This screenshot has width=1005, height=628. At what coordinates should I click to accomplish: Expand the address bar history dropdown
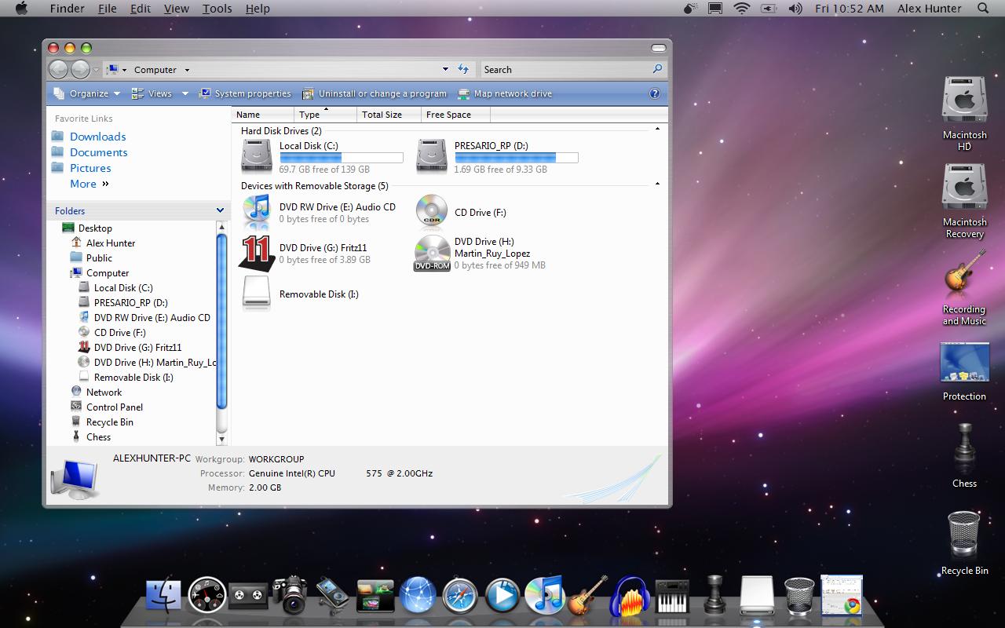(445, 69)
